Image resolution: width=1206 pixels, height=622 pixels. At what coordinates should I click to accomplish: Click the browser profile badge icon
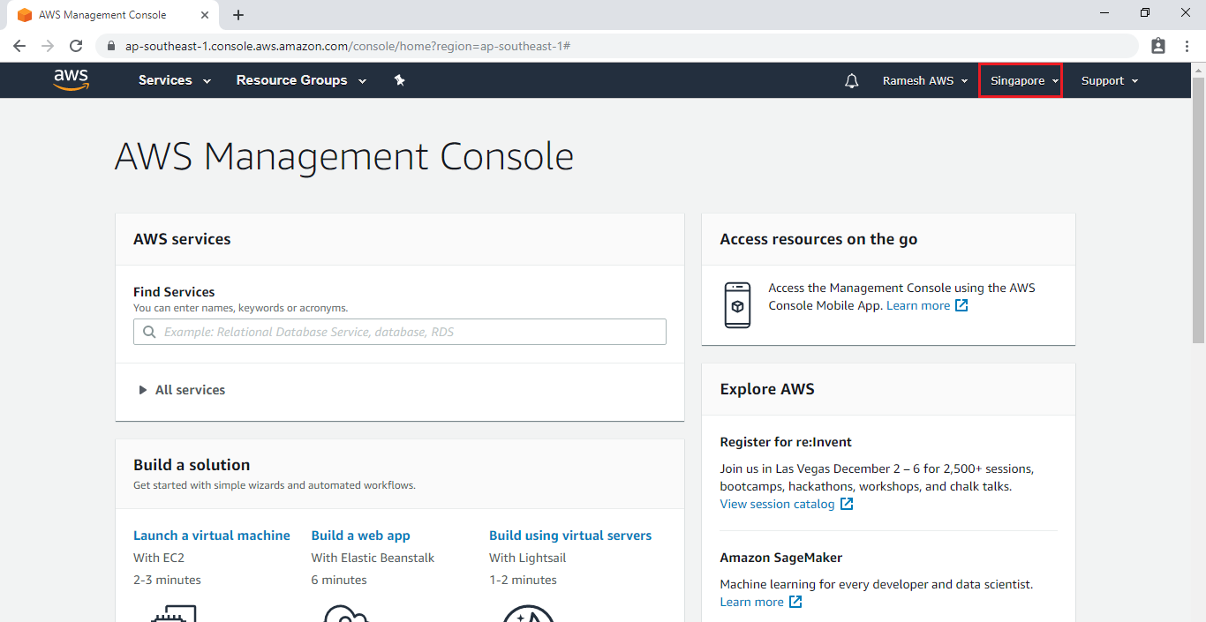pyautogui.click(x=1158, y=46)
